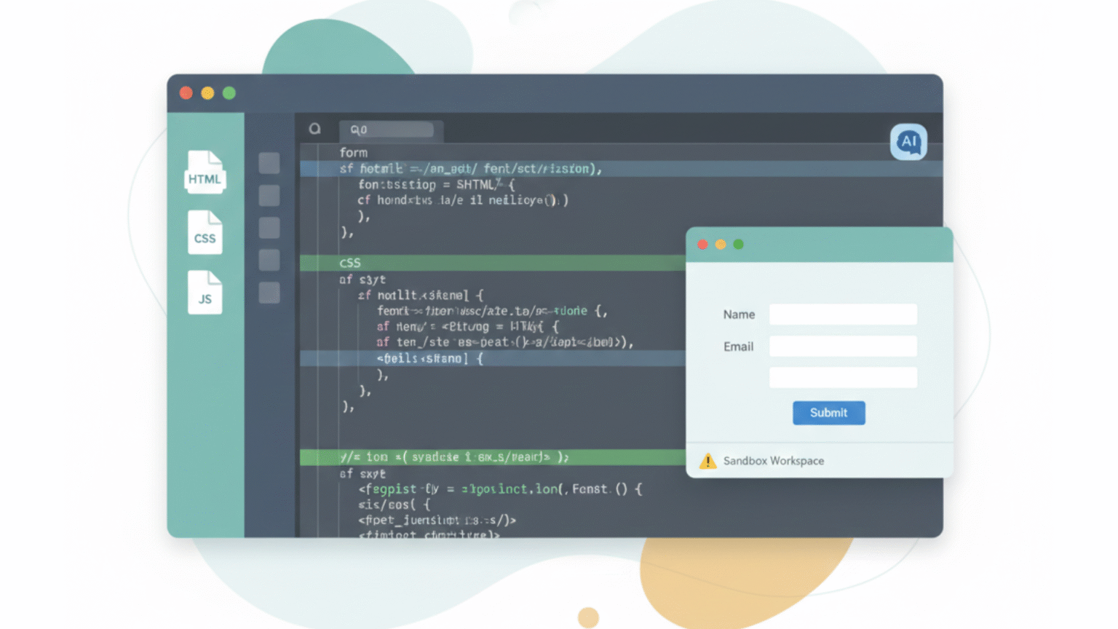Click the Name label in preview form

[x=739, y=314]
